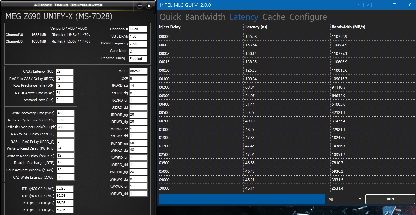Screen dimensions: 416x215
Task: Select the RTL (MC0 C0 A1/A2) field
Action: click(x=65, y=189)
